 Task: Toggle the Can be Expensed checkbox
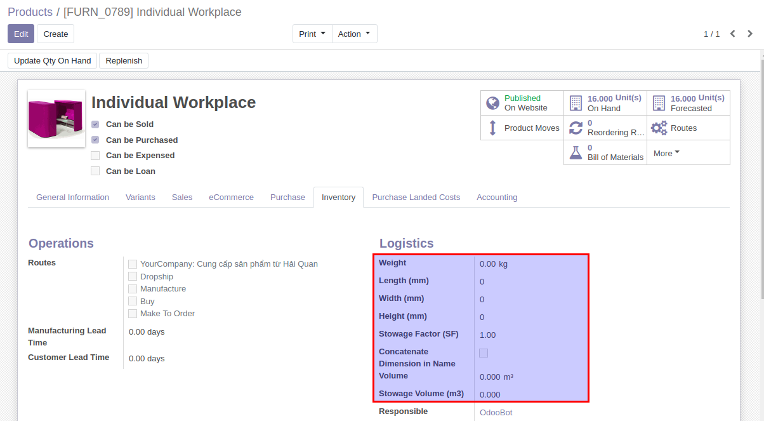click(95, 156)
